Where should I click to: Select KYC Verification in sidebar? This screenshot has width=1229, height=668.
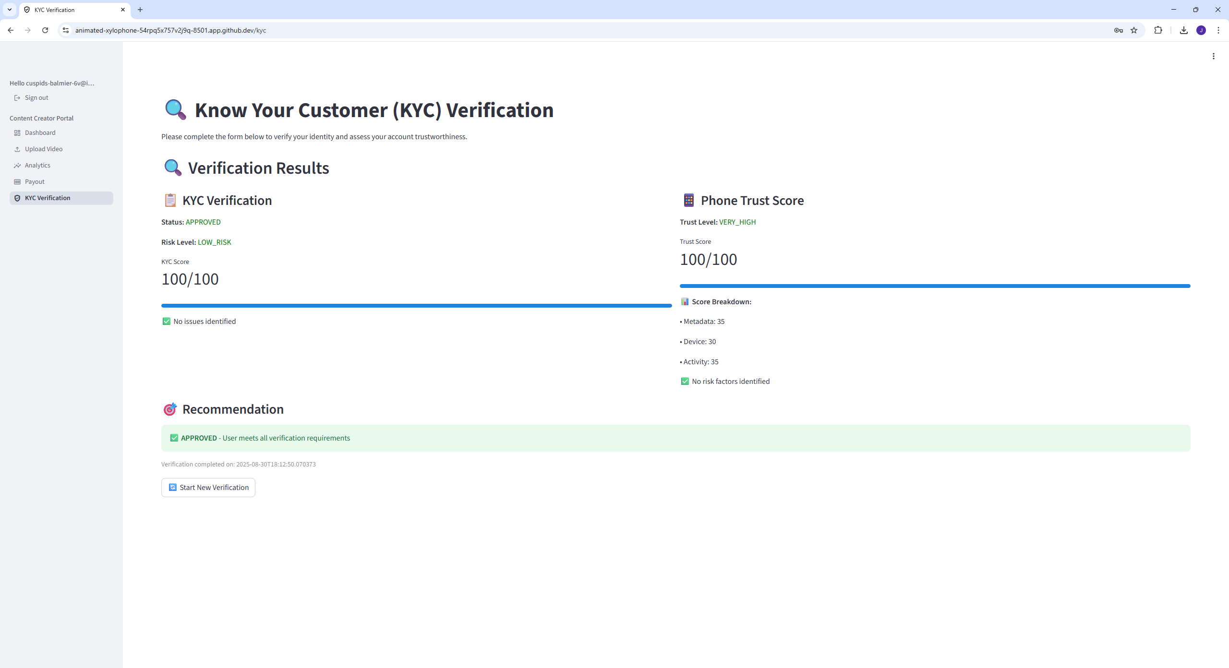(x=47, y=198)
